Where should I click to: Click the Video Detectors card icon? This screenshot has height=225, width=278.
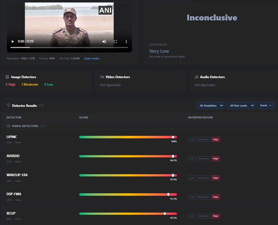(x=102, y=77)
